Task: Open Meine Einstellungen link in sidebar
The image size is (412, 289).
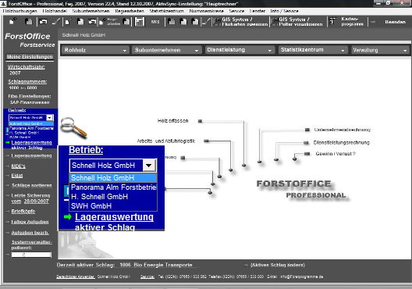Action: point(30,57)
